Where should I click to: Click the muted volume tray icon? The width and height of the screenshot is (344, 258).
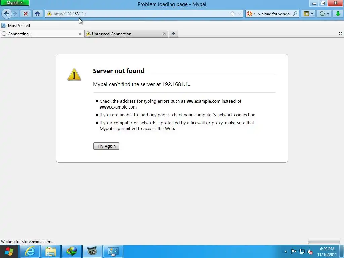tap(310, 252)
